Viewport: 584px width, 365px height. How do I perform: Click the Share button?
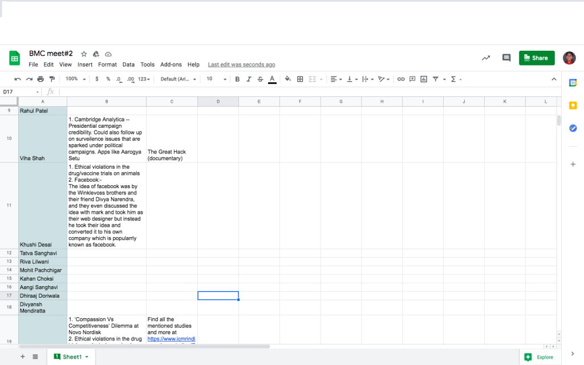[x=537, y=58]
